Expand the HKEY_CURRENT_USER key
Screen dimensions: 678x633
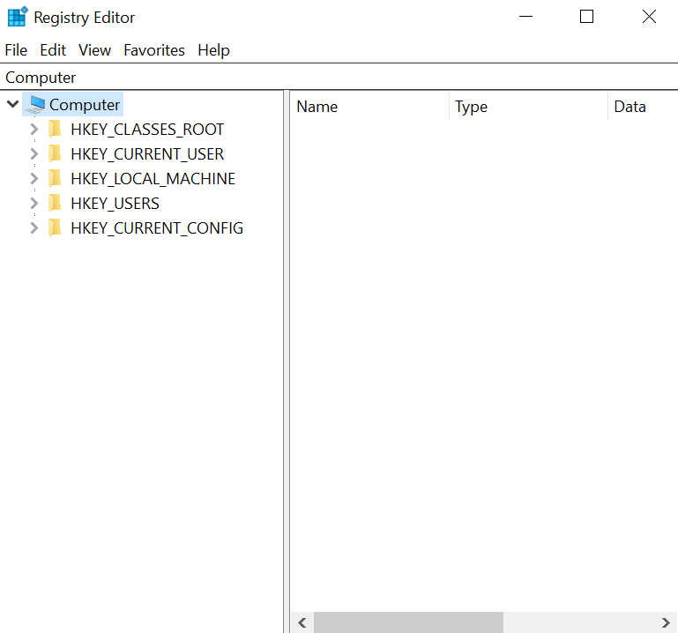pyautogui.click(x=34, y=153)
